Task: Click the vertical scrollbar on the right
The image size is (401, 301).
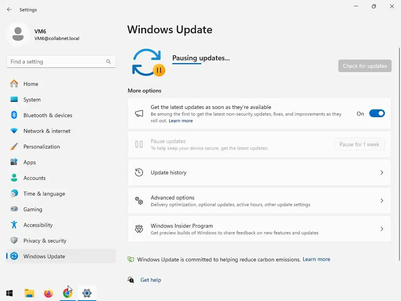Action: pyautogui.click(x=399, y=154)
